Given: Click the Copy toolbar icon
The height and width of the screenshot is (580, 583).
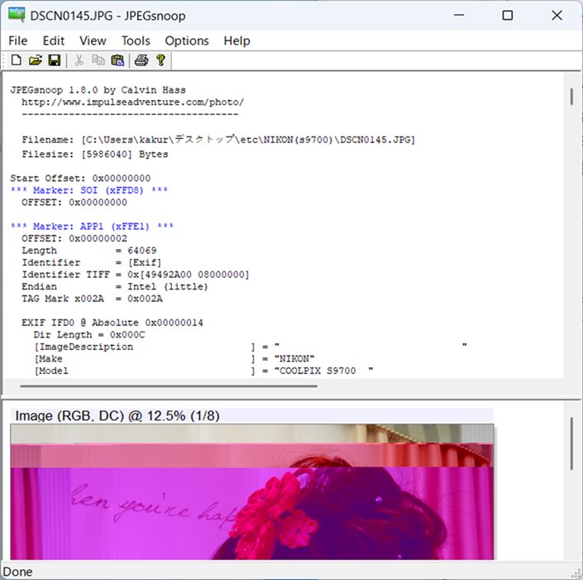Looking at the screenshot, I should point(98,60).
